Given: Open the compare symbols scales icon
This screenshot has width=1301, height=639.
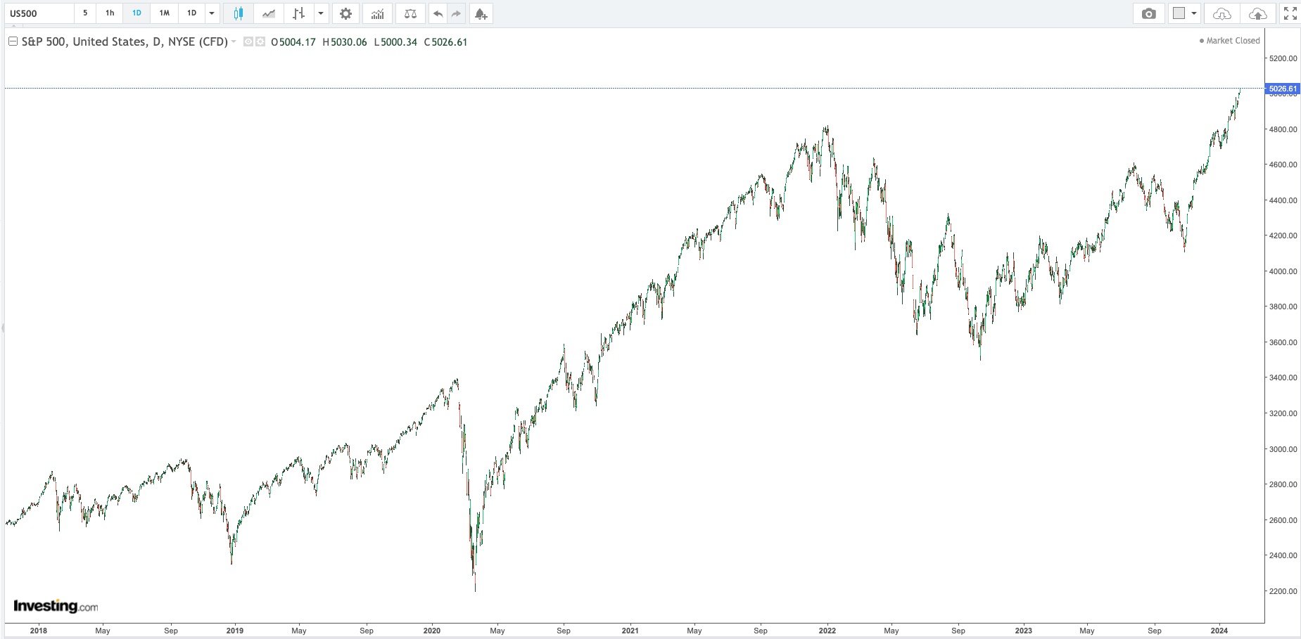Looking at the screenshot, I should [411, 13].
